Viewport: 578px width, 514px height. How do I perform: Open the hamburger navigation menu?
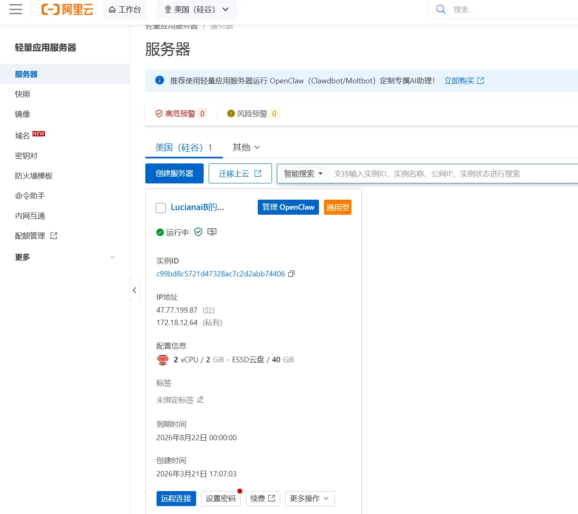[x=16, y=9]
